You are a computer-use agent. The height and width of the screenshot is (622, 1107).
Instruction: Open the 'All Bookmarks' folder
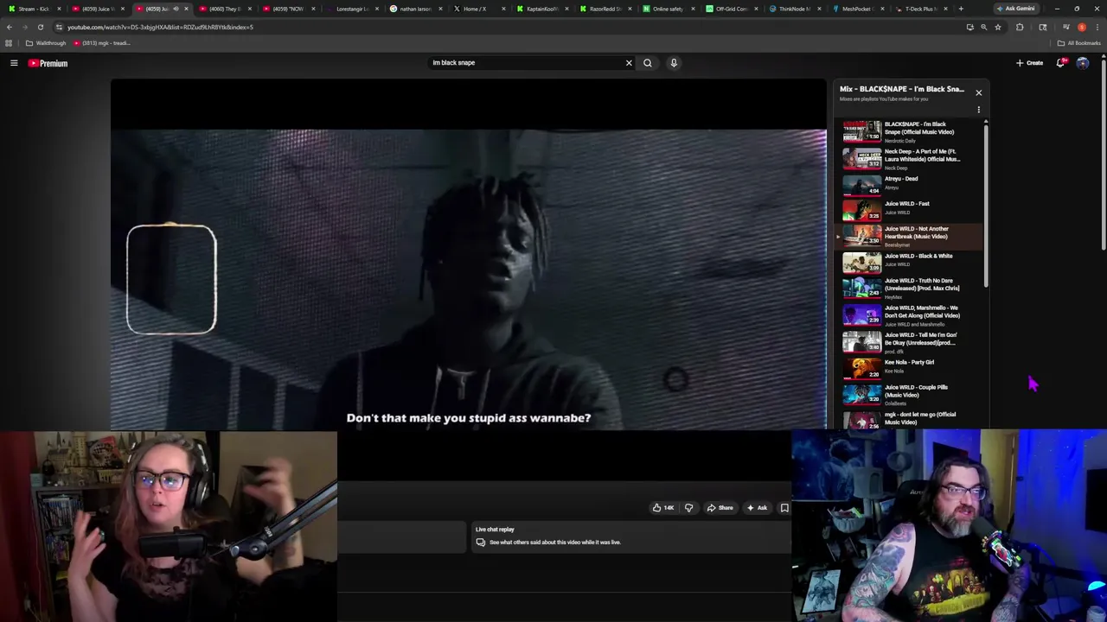point(1078,43)
